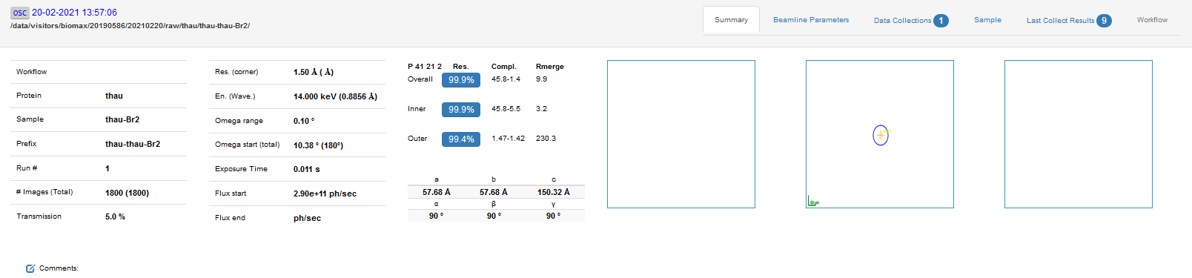The image size is (1192, 278).
Task: Switch to Beamline Parameters tab
Action: [x=811, y=20]
